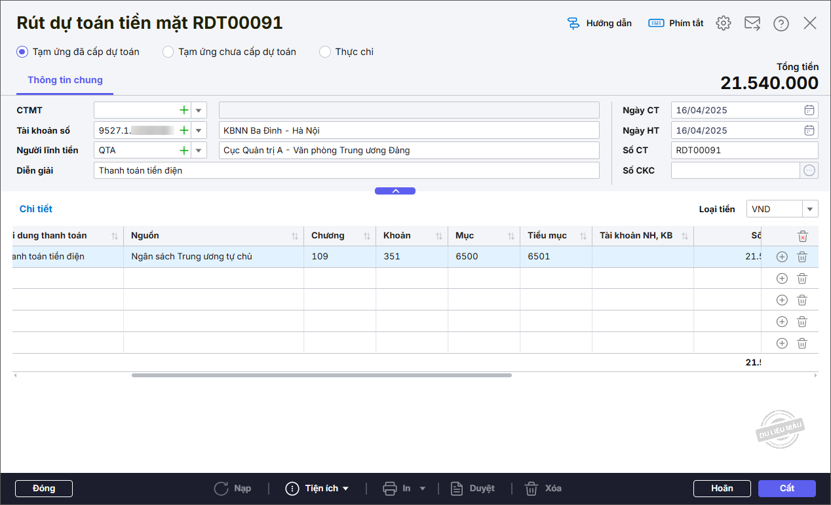831x505 pixels.
Task: Click the horizontal scrollbar under the table
Action: 321,375
